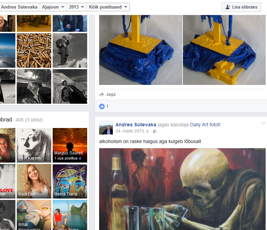Click the Jaga share arrow icon

point(102,94)
